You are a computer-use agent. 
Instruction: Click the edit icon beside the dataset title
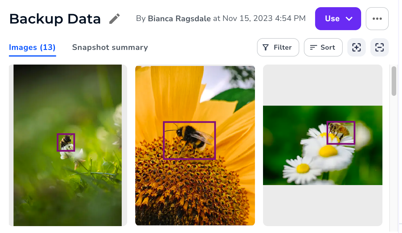[x=114, y=18]
